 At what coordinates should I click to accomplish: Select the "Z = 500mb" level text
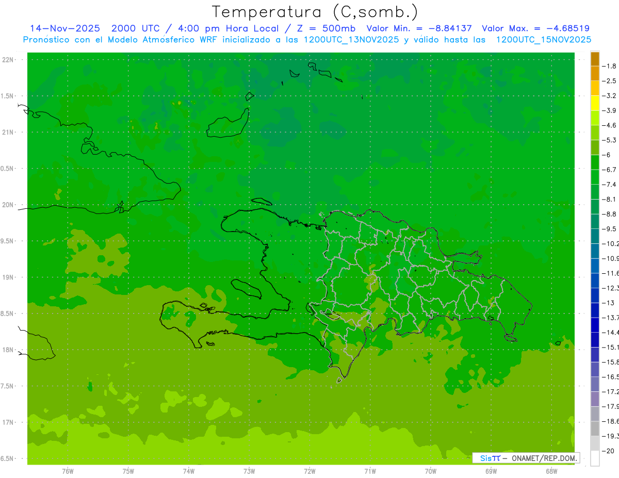click(x=324, y=28)
